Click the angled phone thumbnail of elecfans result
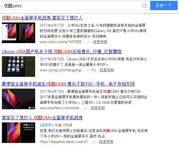179x149 pixels. tap(18, 99)
